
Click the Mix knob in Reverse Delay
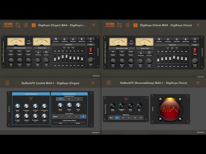139,106
